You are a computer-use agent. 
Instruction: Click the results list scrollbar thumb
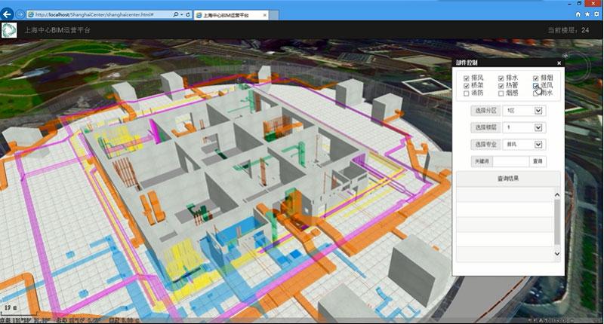[x=557, y=222]
